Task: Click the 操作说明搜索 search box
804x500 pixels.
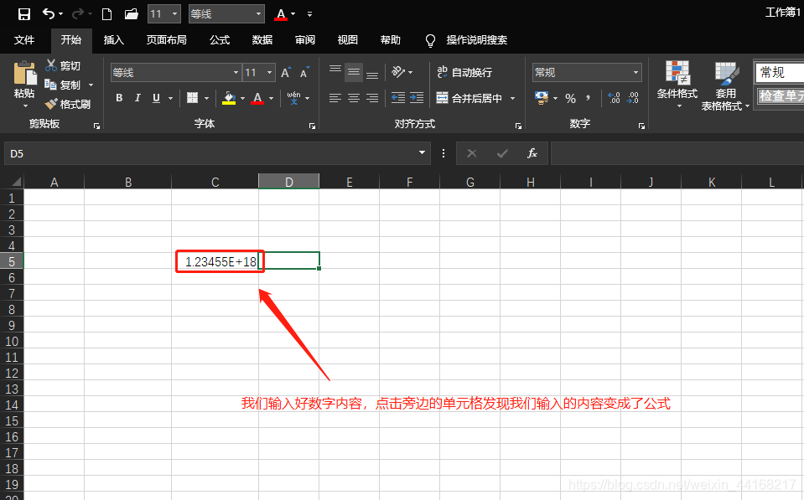Action: (477, 40)
